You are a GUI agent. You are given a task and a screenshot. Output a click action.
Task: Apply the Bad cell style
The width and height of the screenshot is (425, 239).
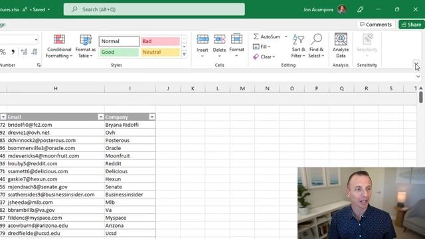tap(160, 41)
